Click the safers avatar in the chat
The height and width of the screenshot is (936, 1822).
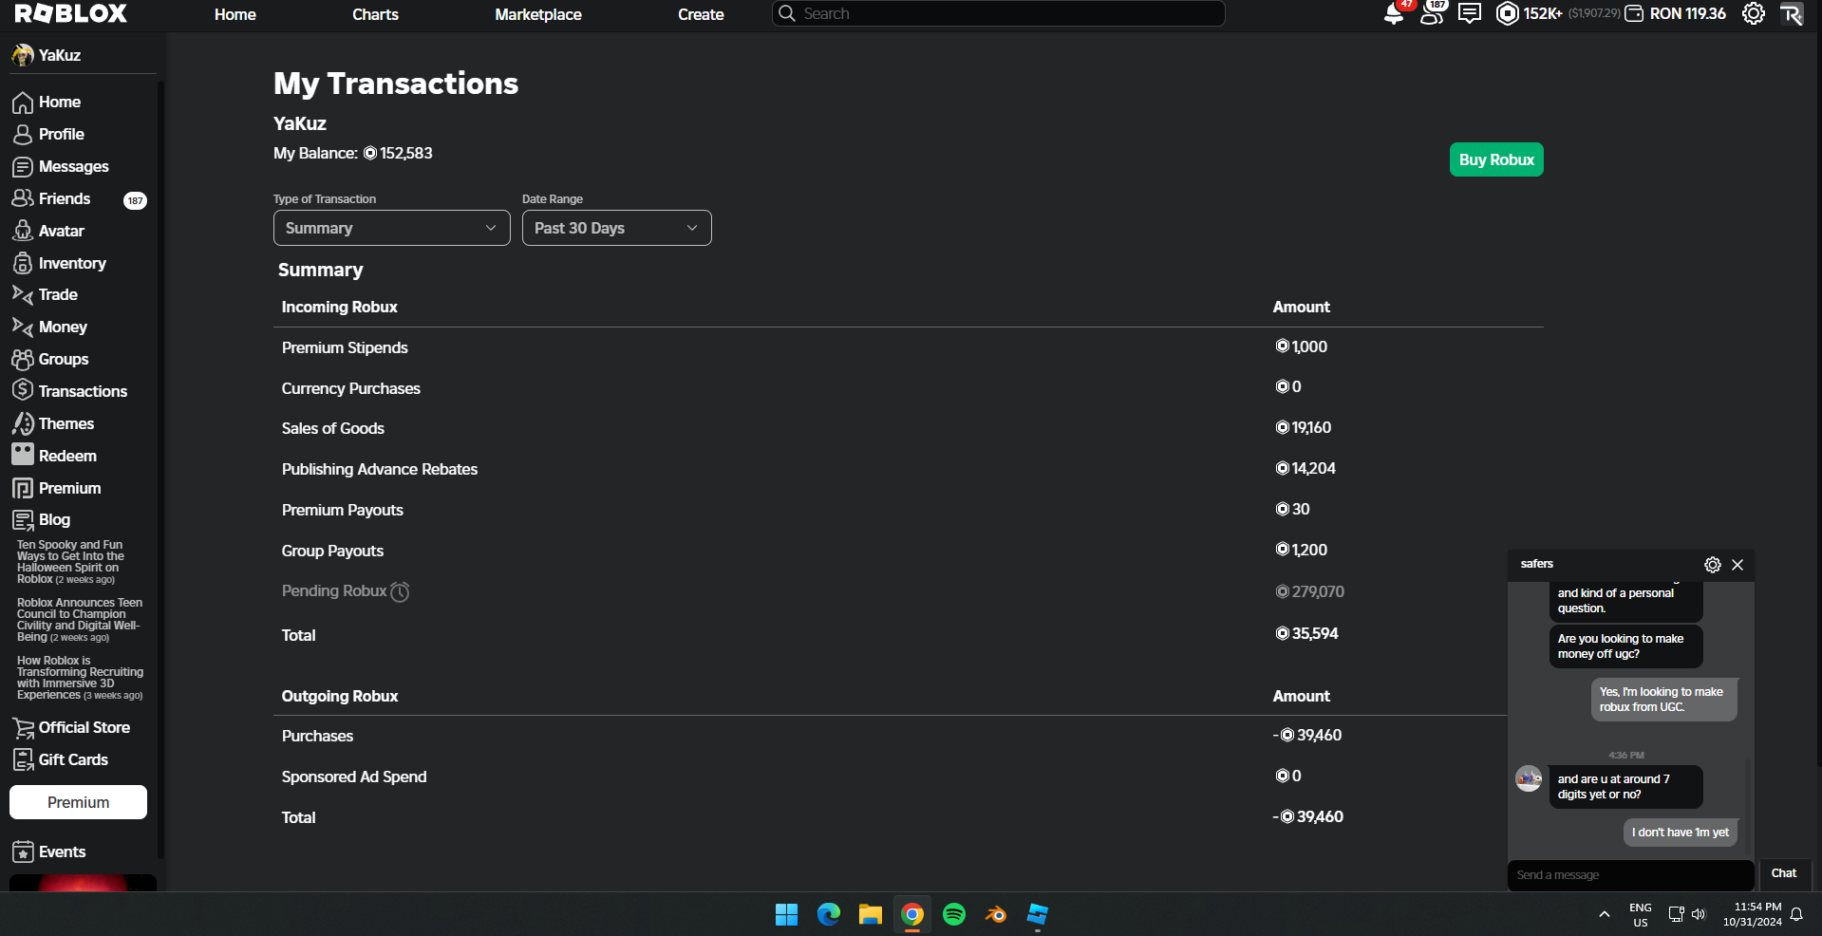[x=1529, y=779]
